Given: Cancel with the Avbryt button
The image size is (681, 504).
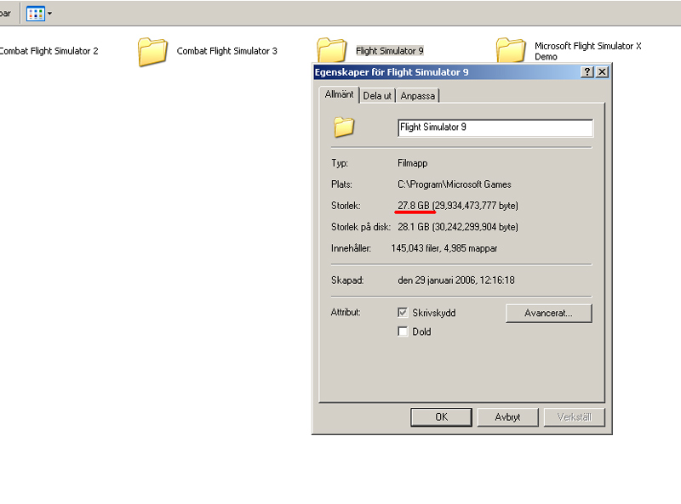Looking at the screenshot, I should (x=509, y=417).
